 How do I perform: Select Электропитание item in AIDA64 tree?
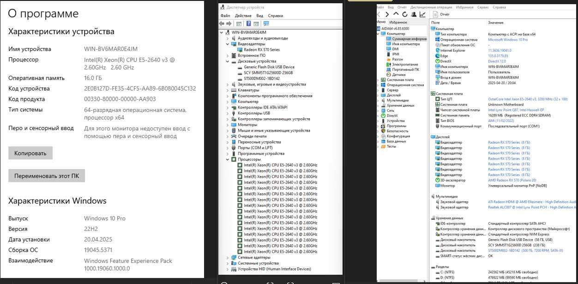(x=401, y=65)
